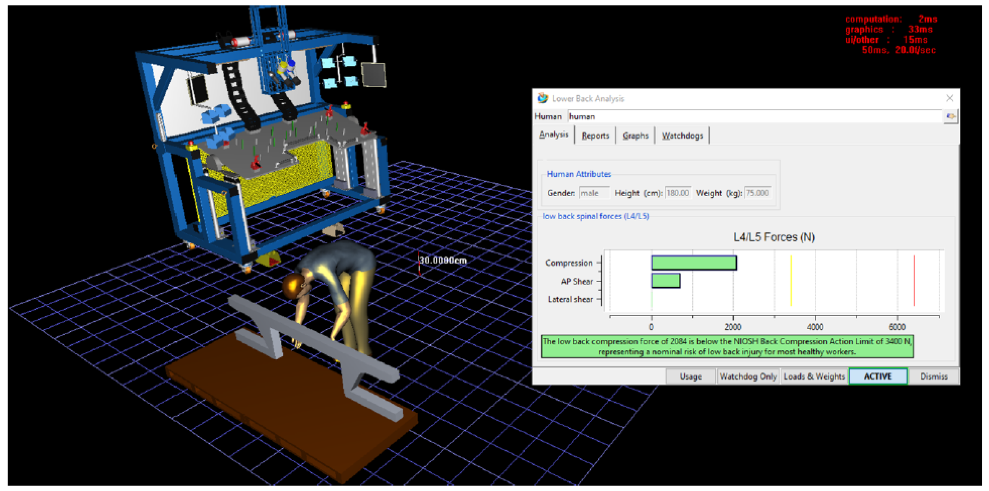Click the Watchdog Only button
Image resolution: width=989 pixels, height=491 pixels.
click(x=748, y=376)
